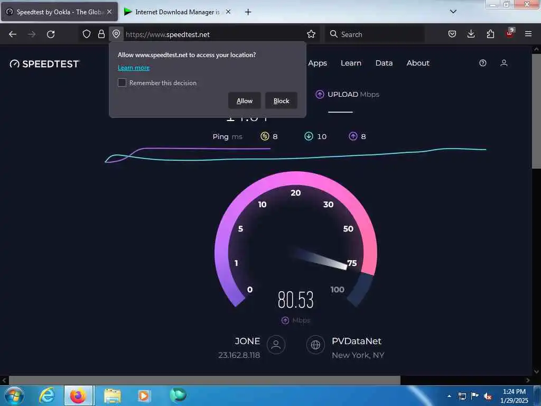
Task: Click the IP address 23.162.8.118
Action: [x=239, y=355]
